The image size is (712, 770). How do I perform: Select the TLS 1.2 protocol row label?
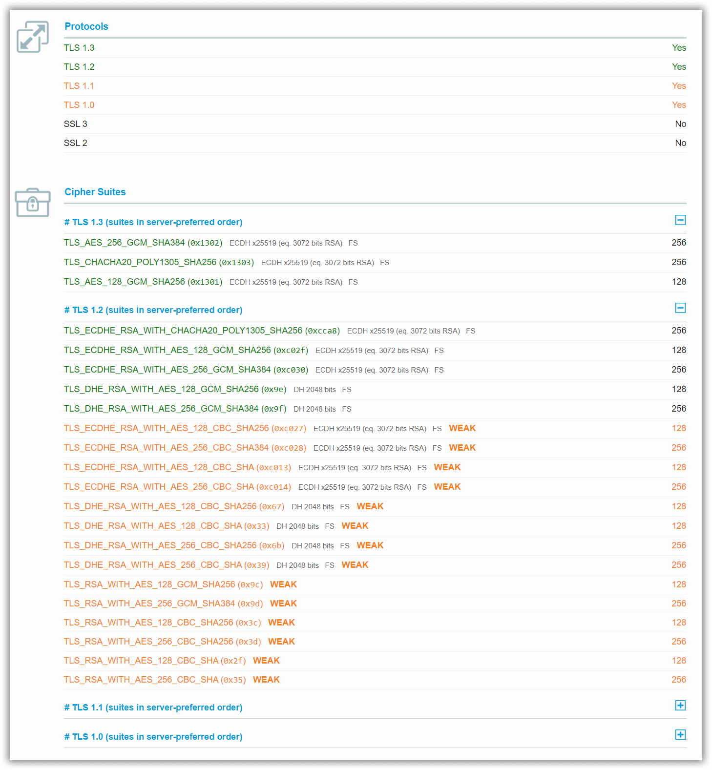[x=79, y=67]
